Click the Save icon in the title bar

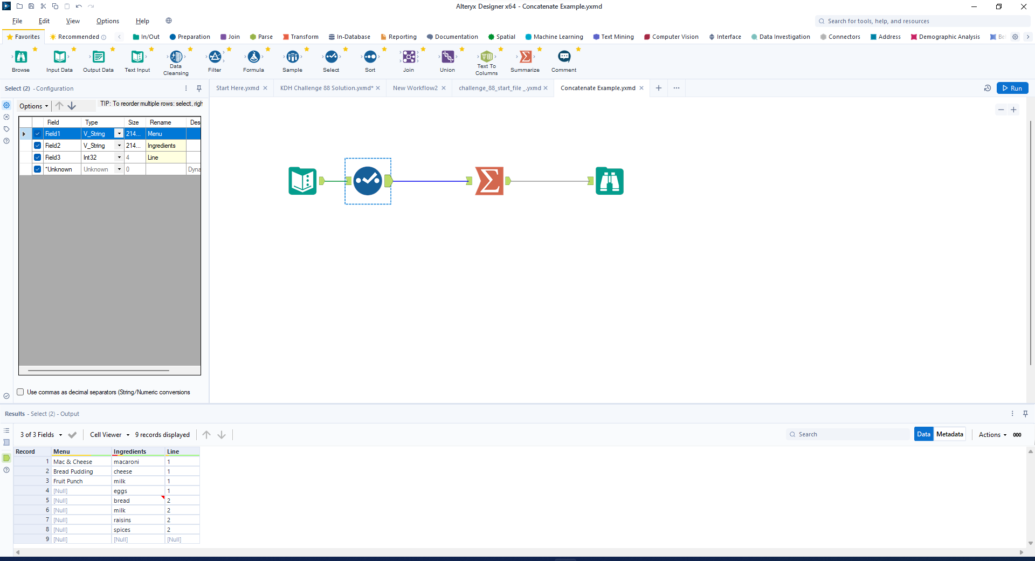[31, 6]
